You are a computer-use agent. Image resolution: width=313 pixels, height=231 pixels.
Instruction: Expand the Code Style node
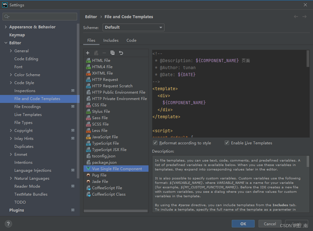pos(11,83)
